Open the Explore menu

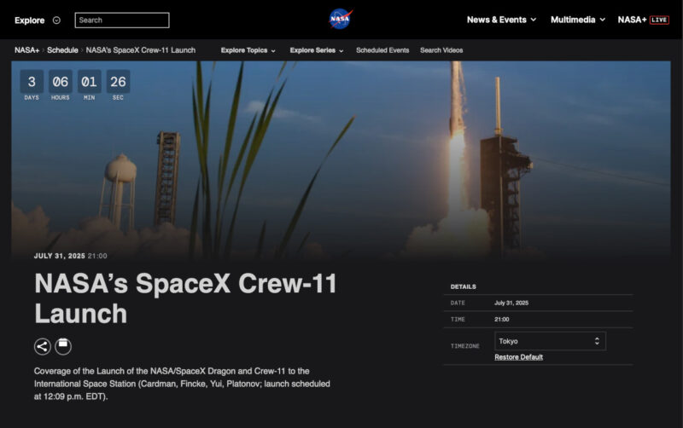pyautogui.click(x=30, y=20)
